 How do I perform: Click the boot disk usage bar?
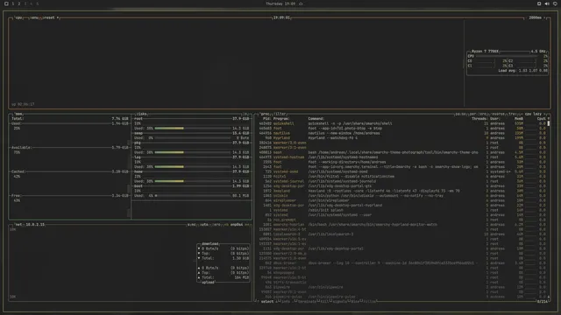[x=193, y=196]
